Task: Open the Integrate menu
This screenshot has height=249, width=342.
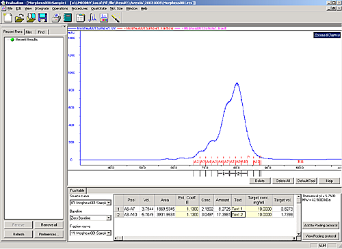Action: [x=42, y=8]
